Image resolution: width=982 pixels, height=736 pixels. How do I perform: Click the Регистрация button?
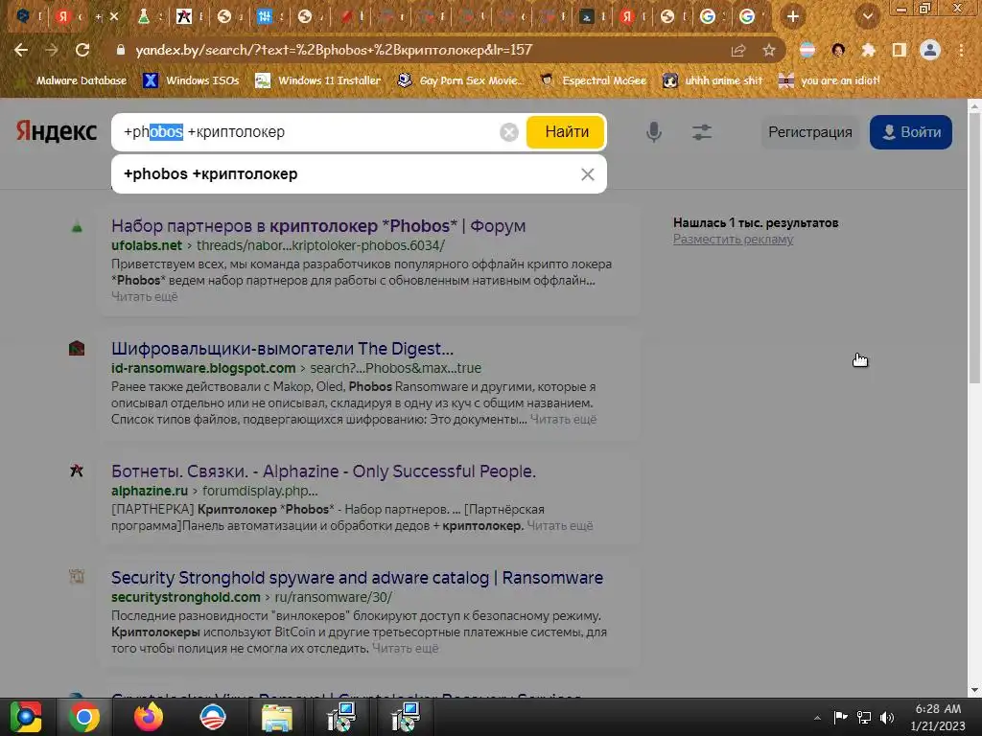[809, 132]
